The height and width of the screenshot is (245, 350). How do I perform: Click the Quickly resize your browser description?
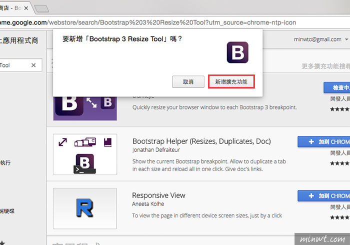[x=214, y=107]
